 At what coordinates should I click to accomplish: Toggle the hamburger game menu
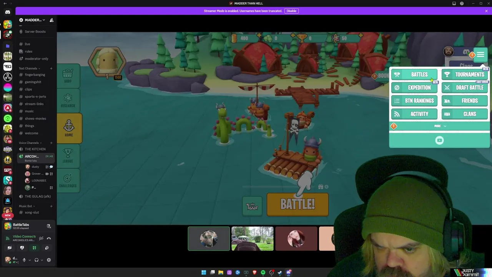click(480, 55)
